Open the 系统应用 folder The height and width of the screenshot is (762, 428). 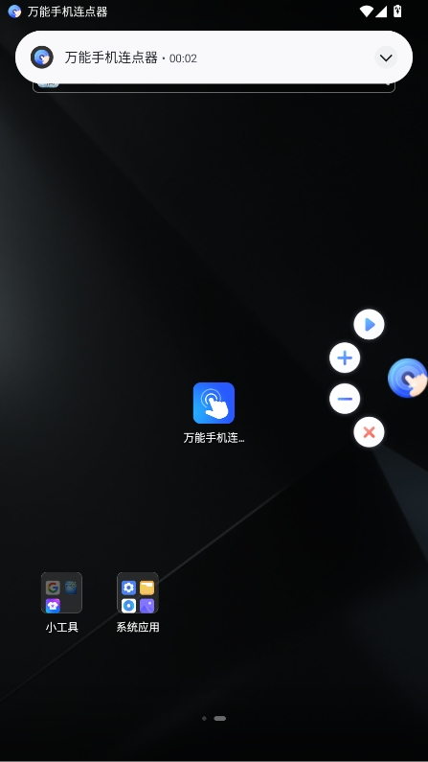tap(138, 593)
